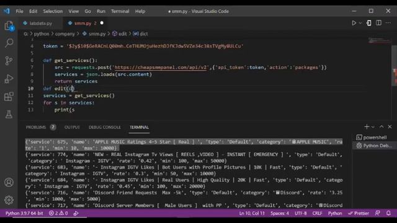Click the Prettier status item
397x223 pixels.
(x=359, y=213)
